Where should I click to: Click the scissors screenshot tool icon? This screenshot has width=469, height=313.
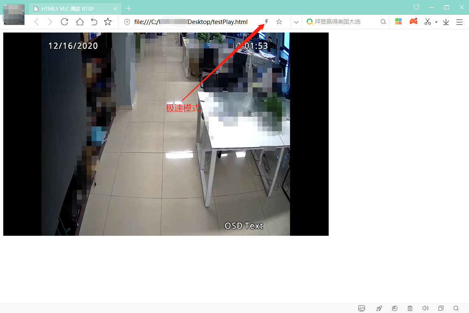427,22
